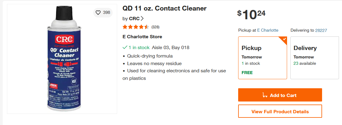342x125 pixels.
Task: Open the 328 reviews count
Action: tap(155, 27)
